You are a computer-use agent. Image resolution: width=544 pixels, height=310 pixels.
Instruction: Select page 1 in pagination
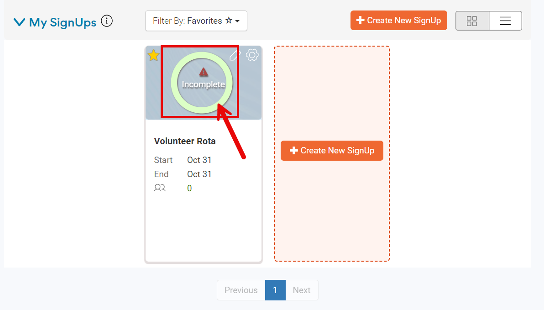[x=275, y=290]
